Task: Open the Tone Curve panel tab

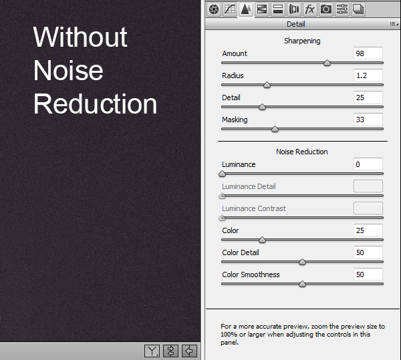Action: 230,9
